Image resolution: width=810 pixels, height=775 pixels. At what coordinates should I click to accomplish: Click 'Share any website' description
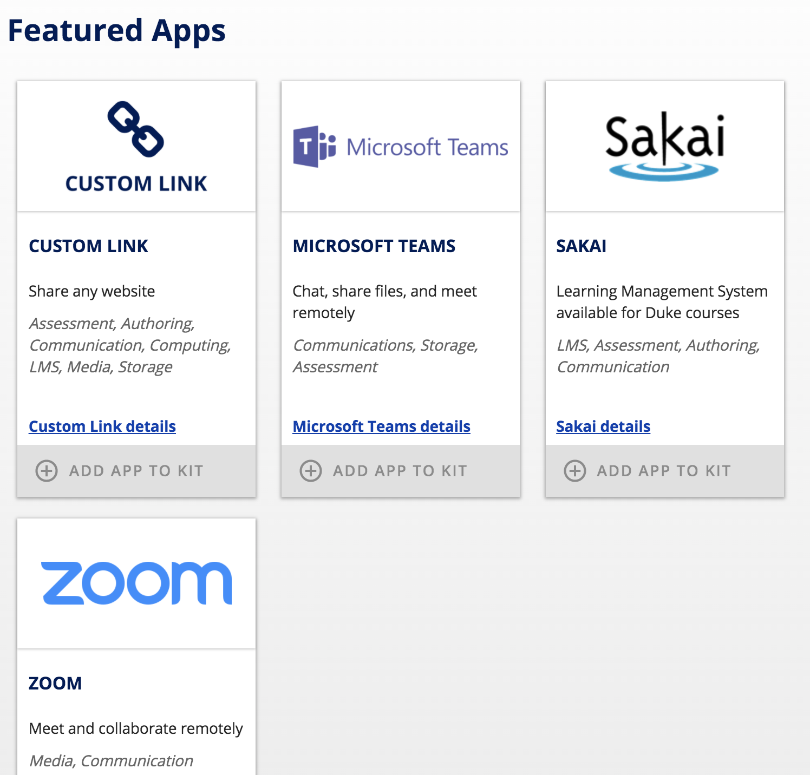click(x=92, y=291)
